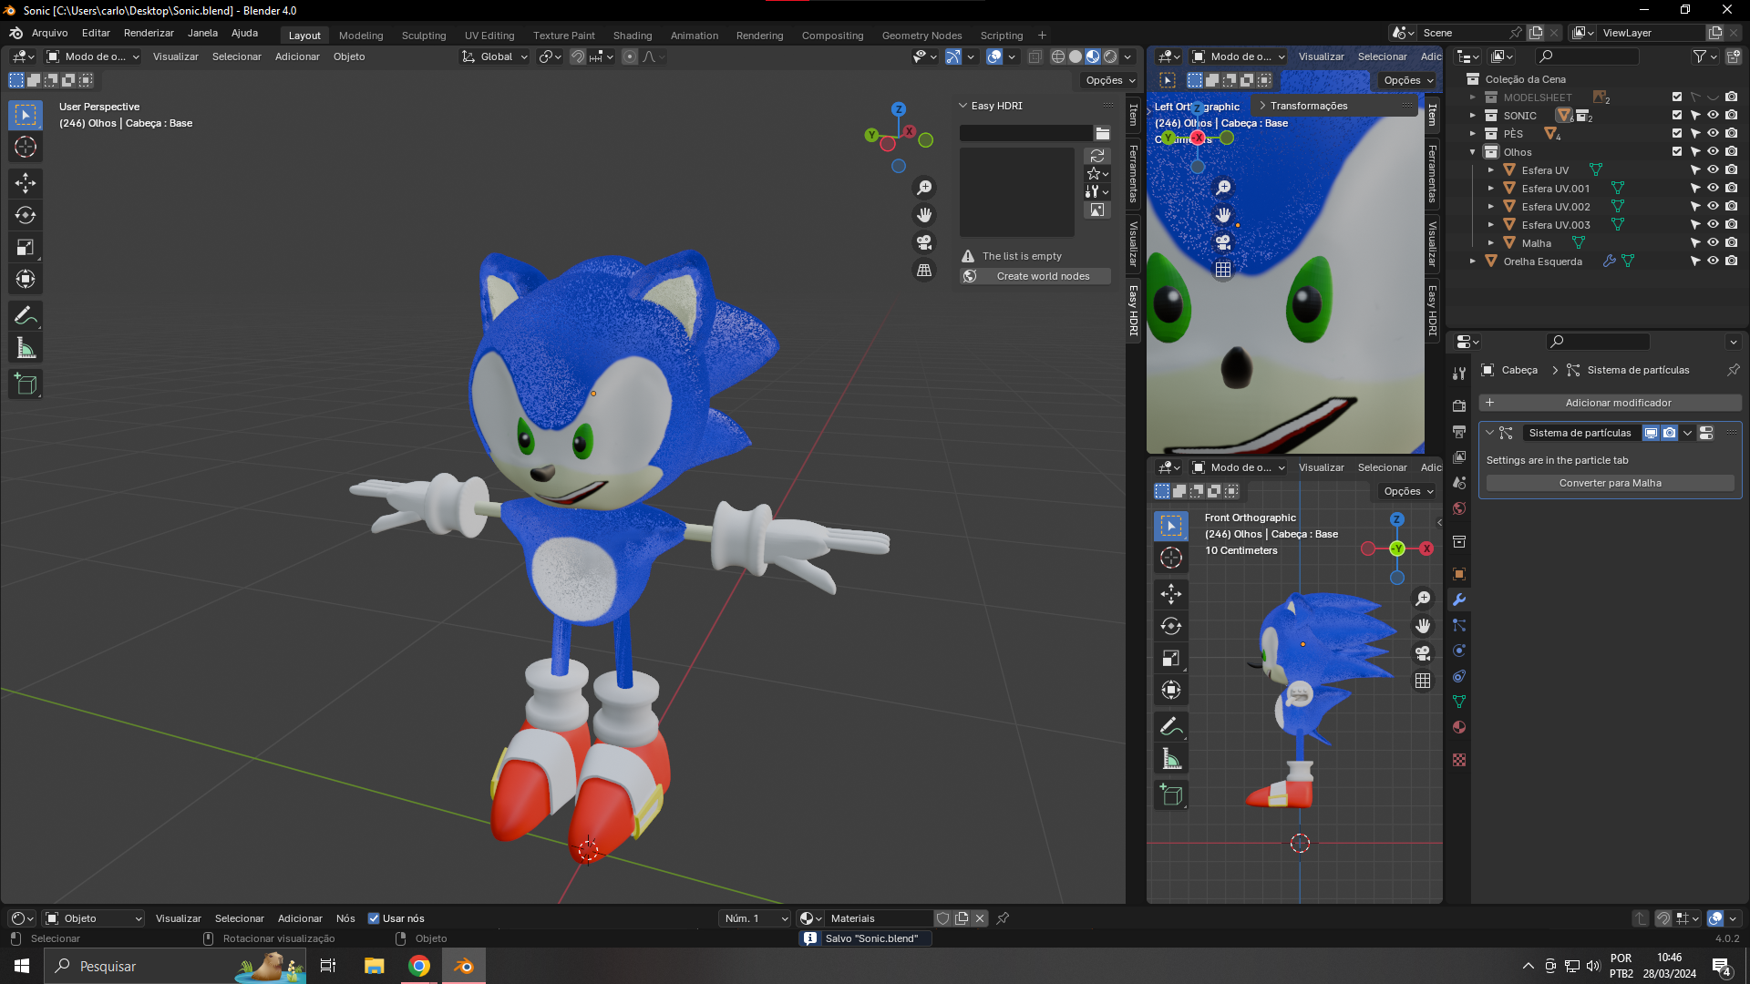Hide the SONIC collection with eye icon
This screenshot has width=1750, height=984.
tap(1713, 116)
